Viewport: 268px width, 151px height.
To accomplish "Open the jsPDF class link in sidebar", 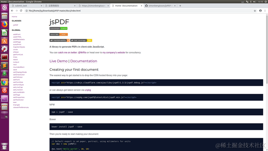I will 15,25.
